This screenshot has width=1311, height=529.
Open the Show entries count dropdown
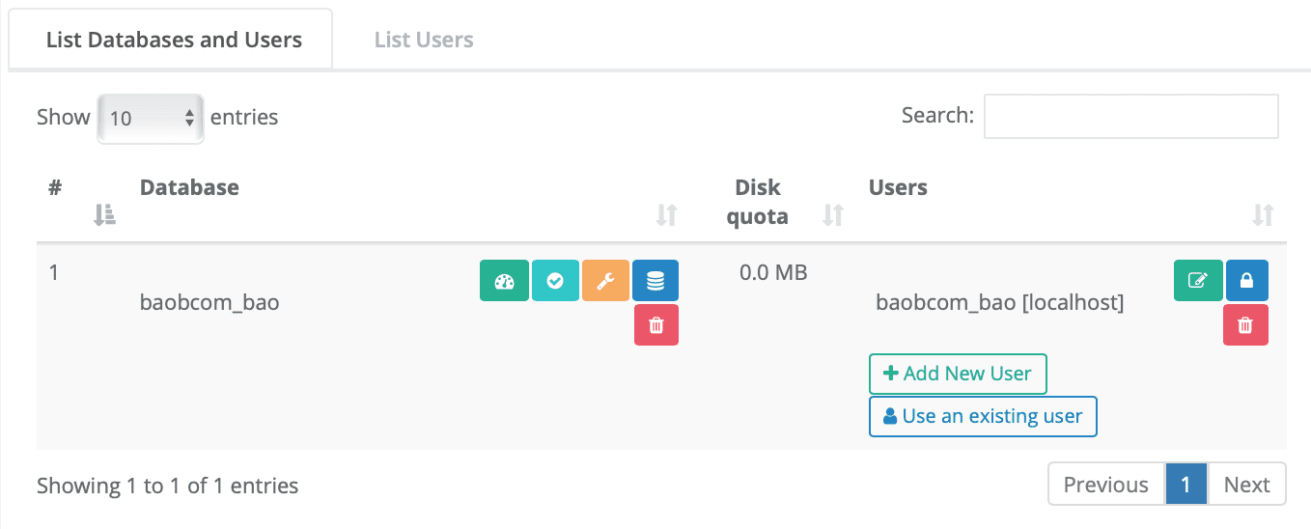[x=151, y=119]
